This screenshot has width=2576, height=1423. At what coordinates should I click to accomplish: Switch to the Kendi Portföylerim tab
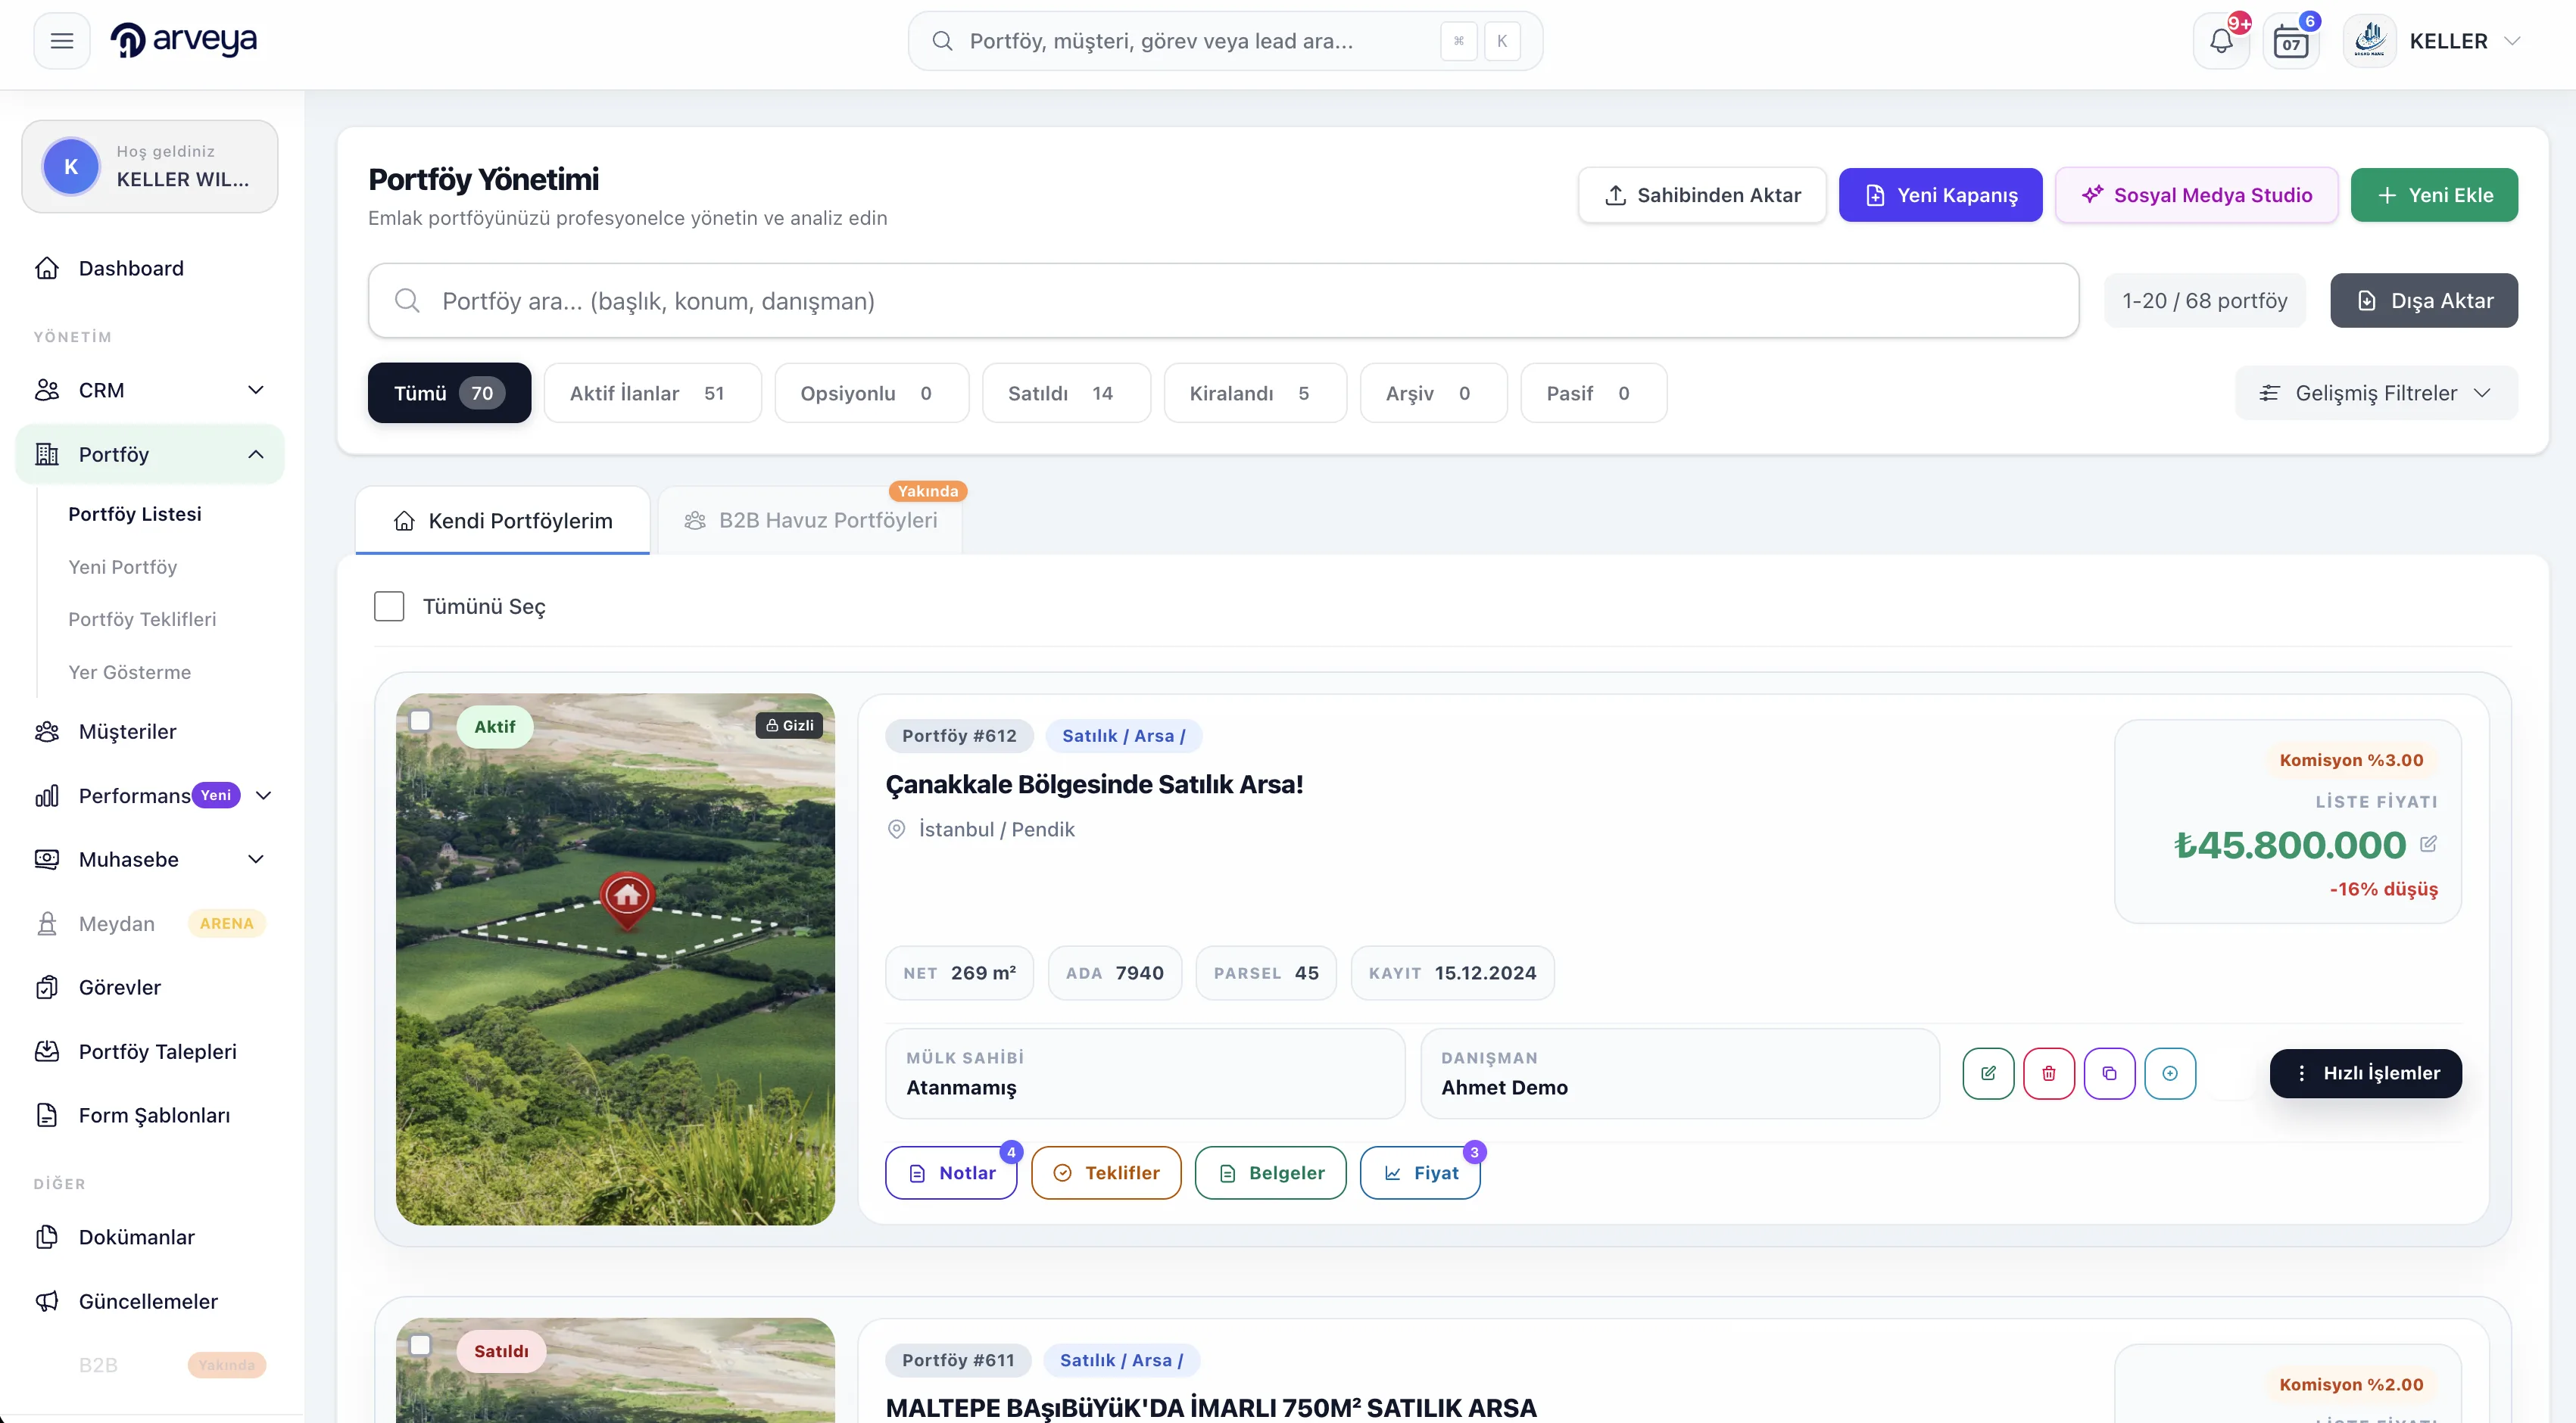503,521
